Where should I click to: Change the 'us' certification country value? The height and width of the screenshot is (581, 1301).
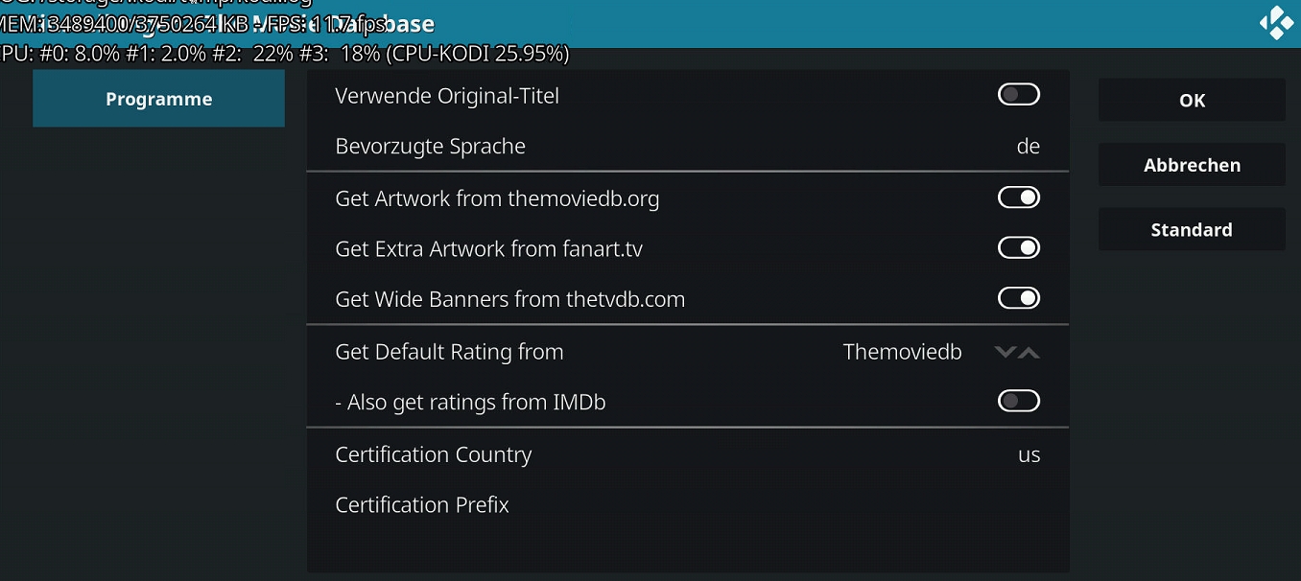pos(1029,455)
